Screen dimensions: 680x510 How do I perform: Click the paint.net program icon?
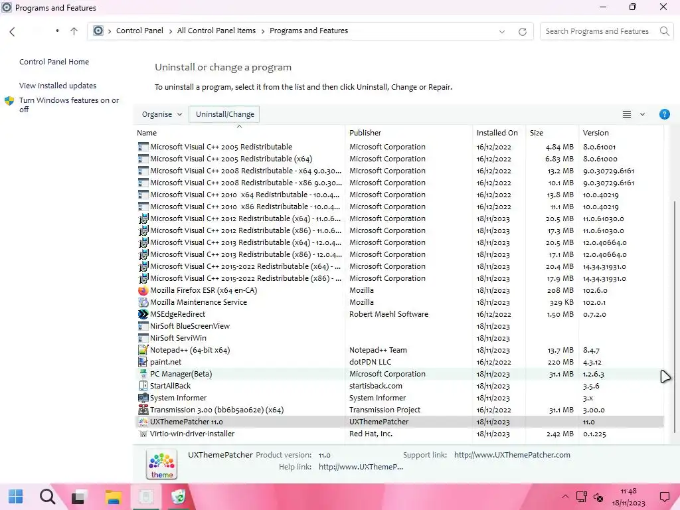tap(143, 362)
